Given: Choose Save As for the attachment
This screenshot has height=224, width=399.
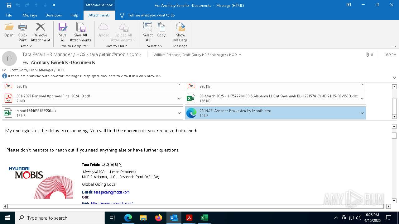Looking at the screenshot, I should (62, 32).
